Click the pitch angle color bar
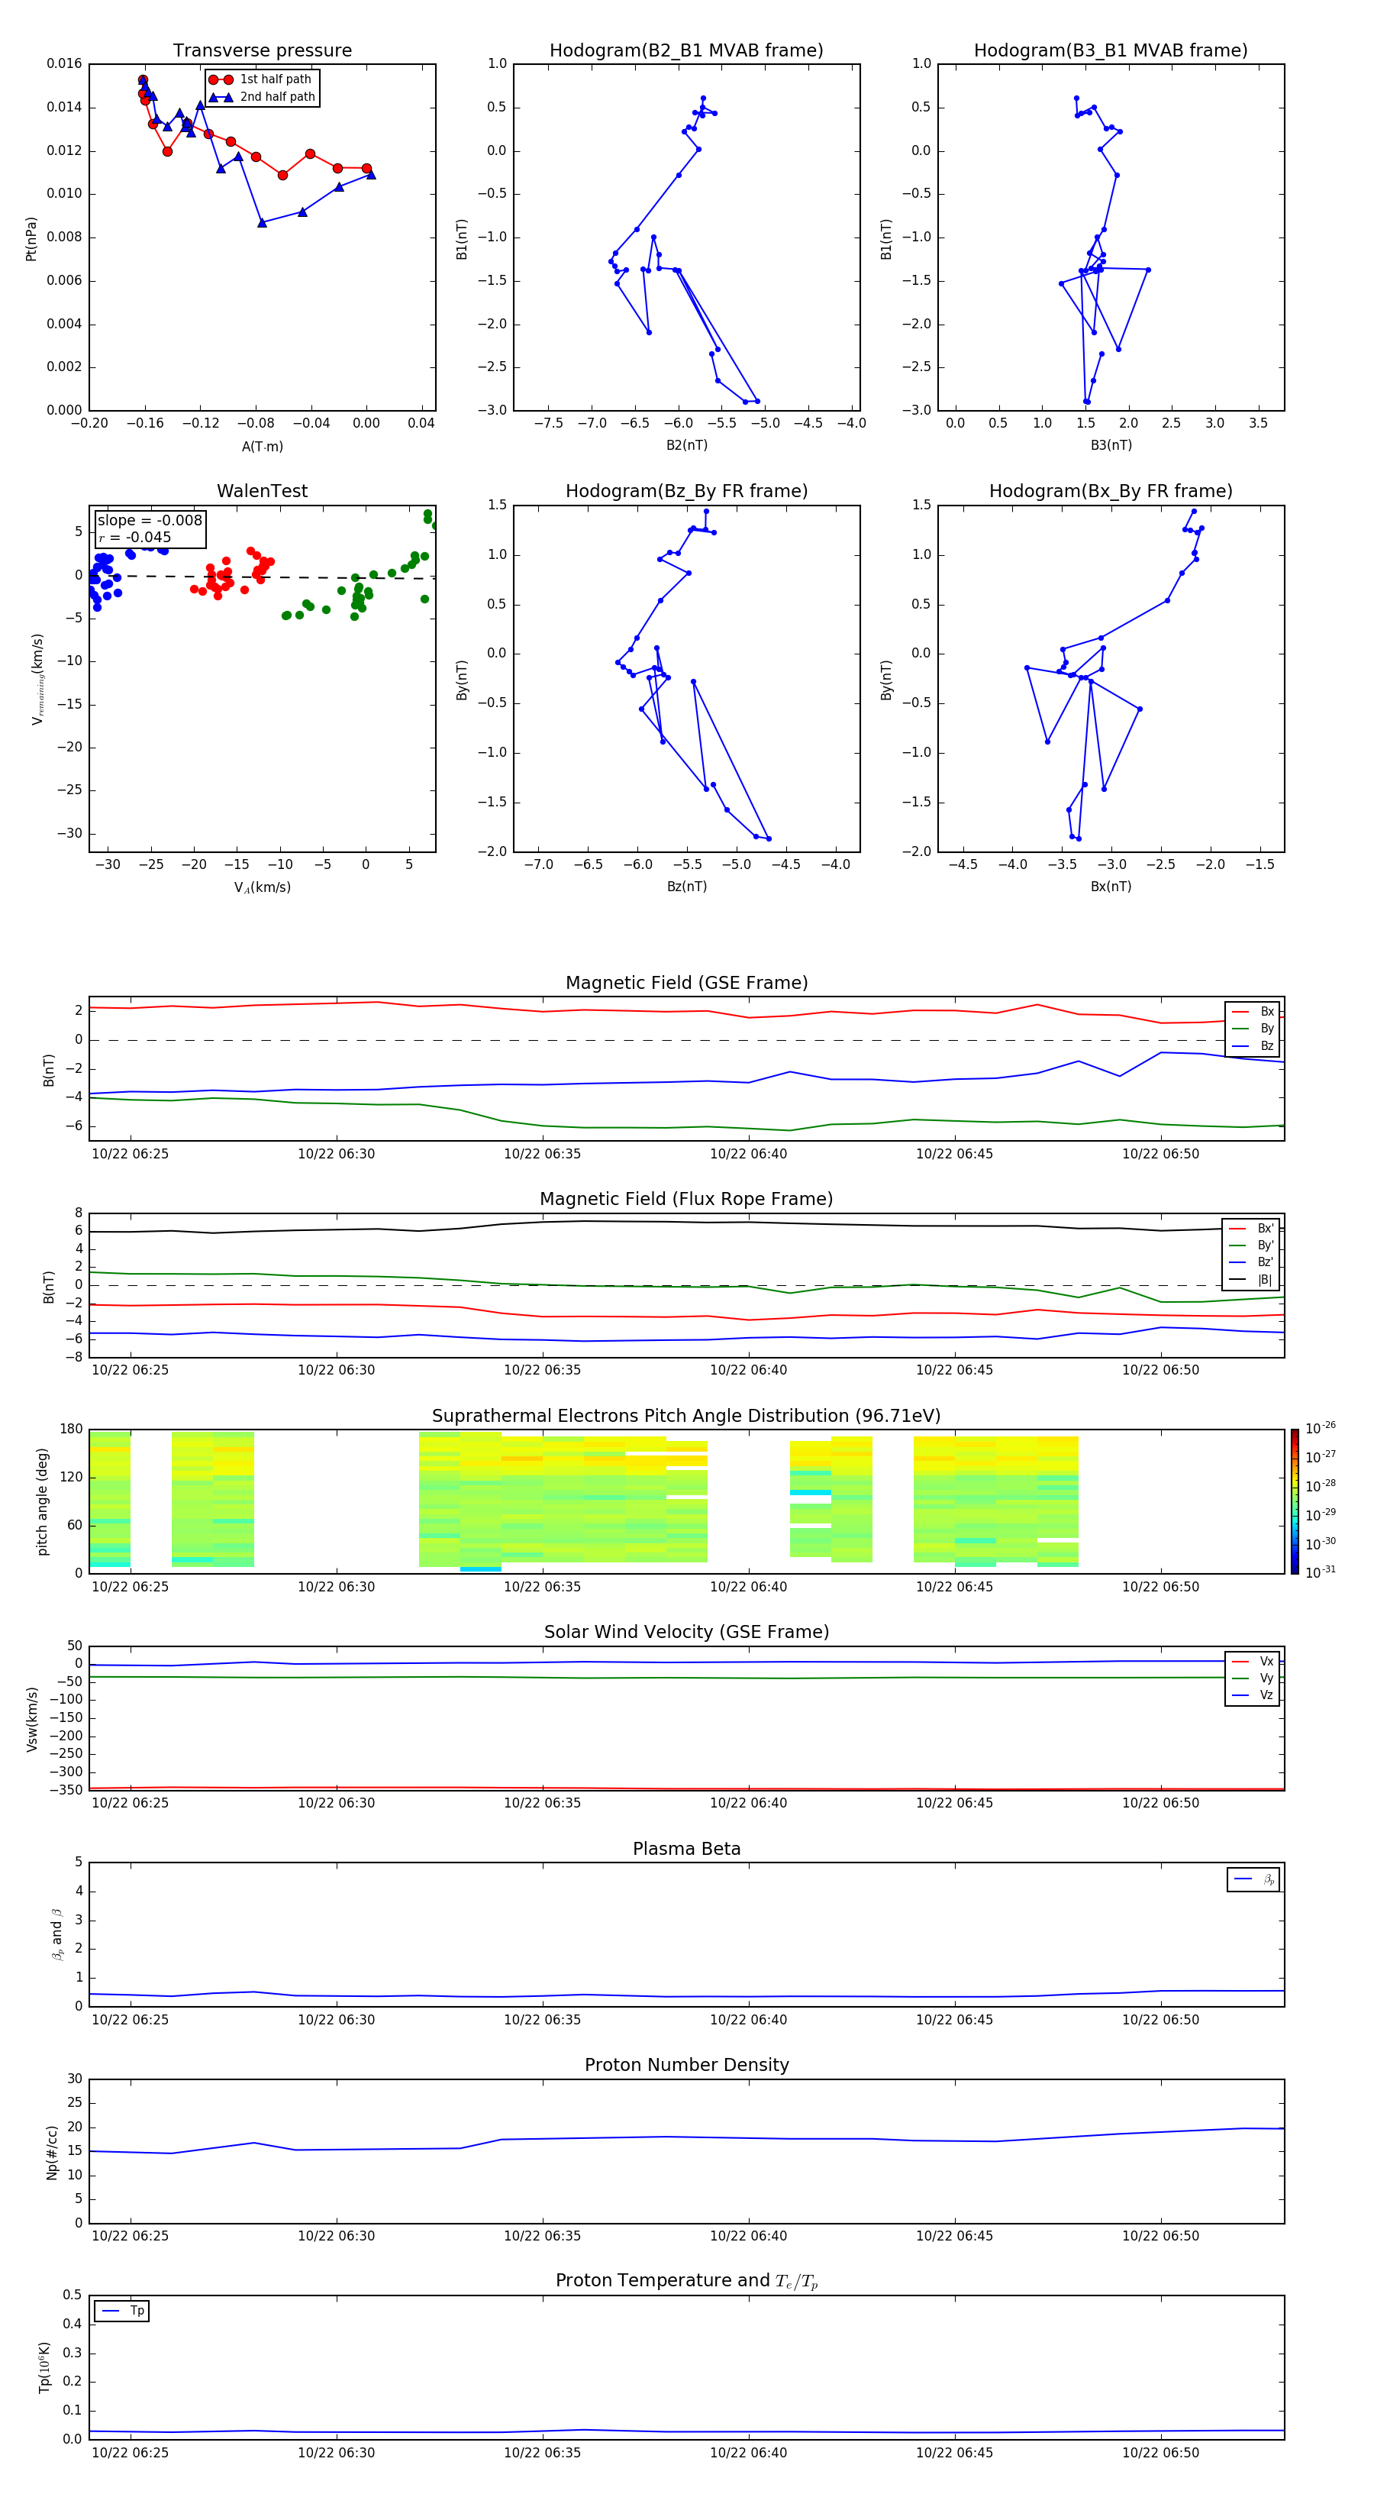This screenshot has height=2520, width=1374. (x=1295, y=1501)
